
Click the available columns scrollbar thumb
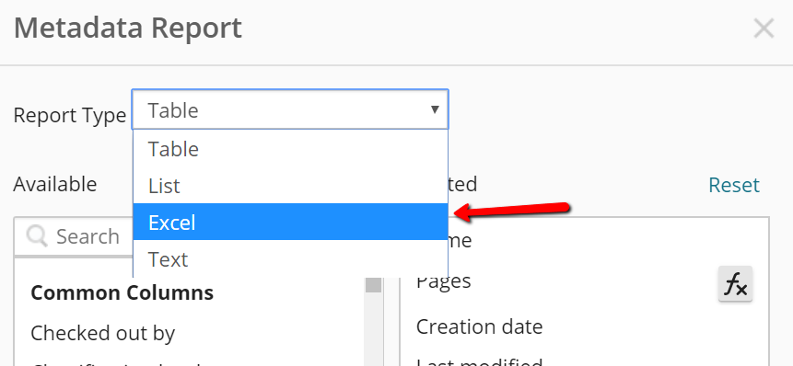[374, 284]
